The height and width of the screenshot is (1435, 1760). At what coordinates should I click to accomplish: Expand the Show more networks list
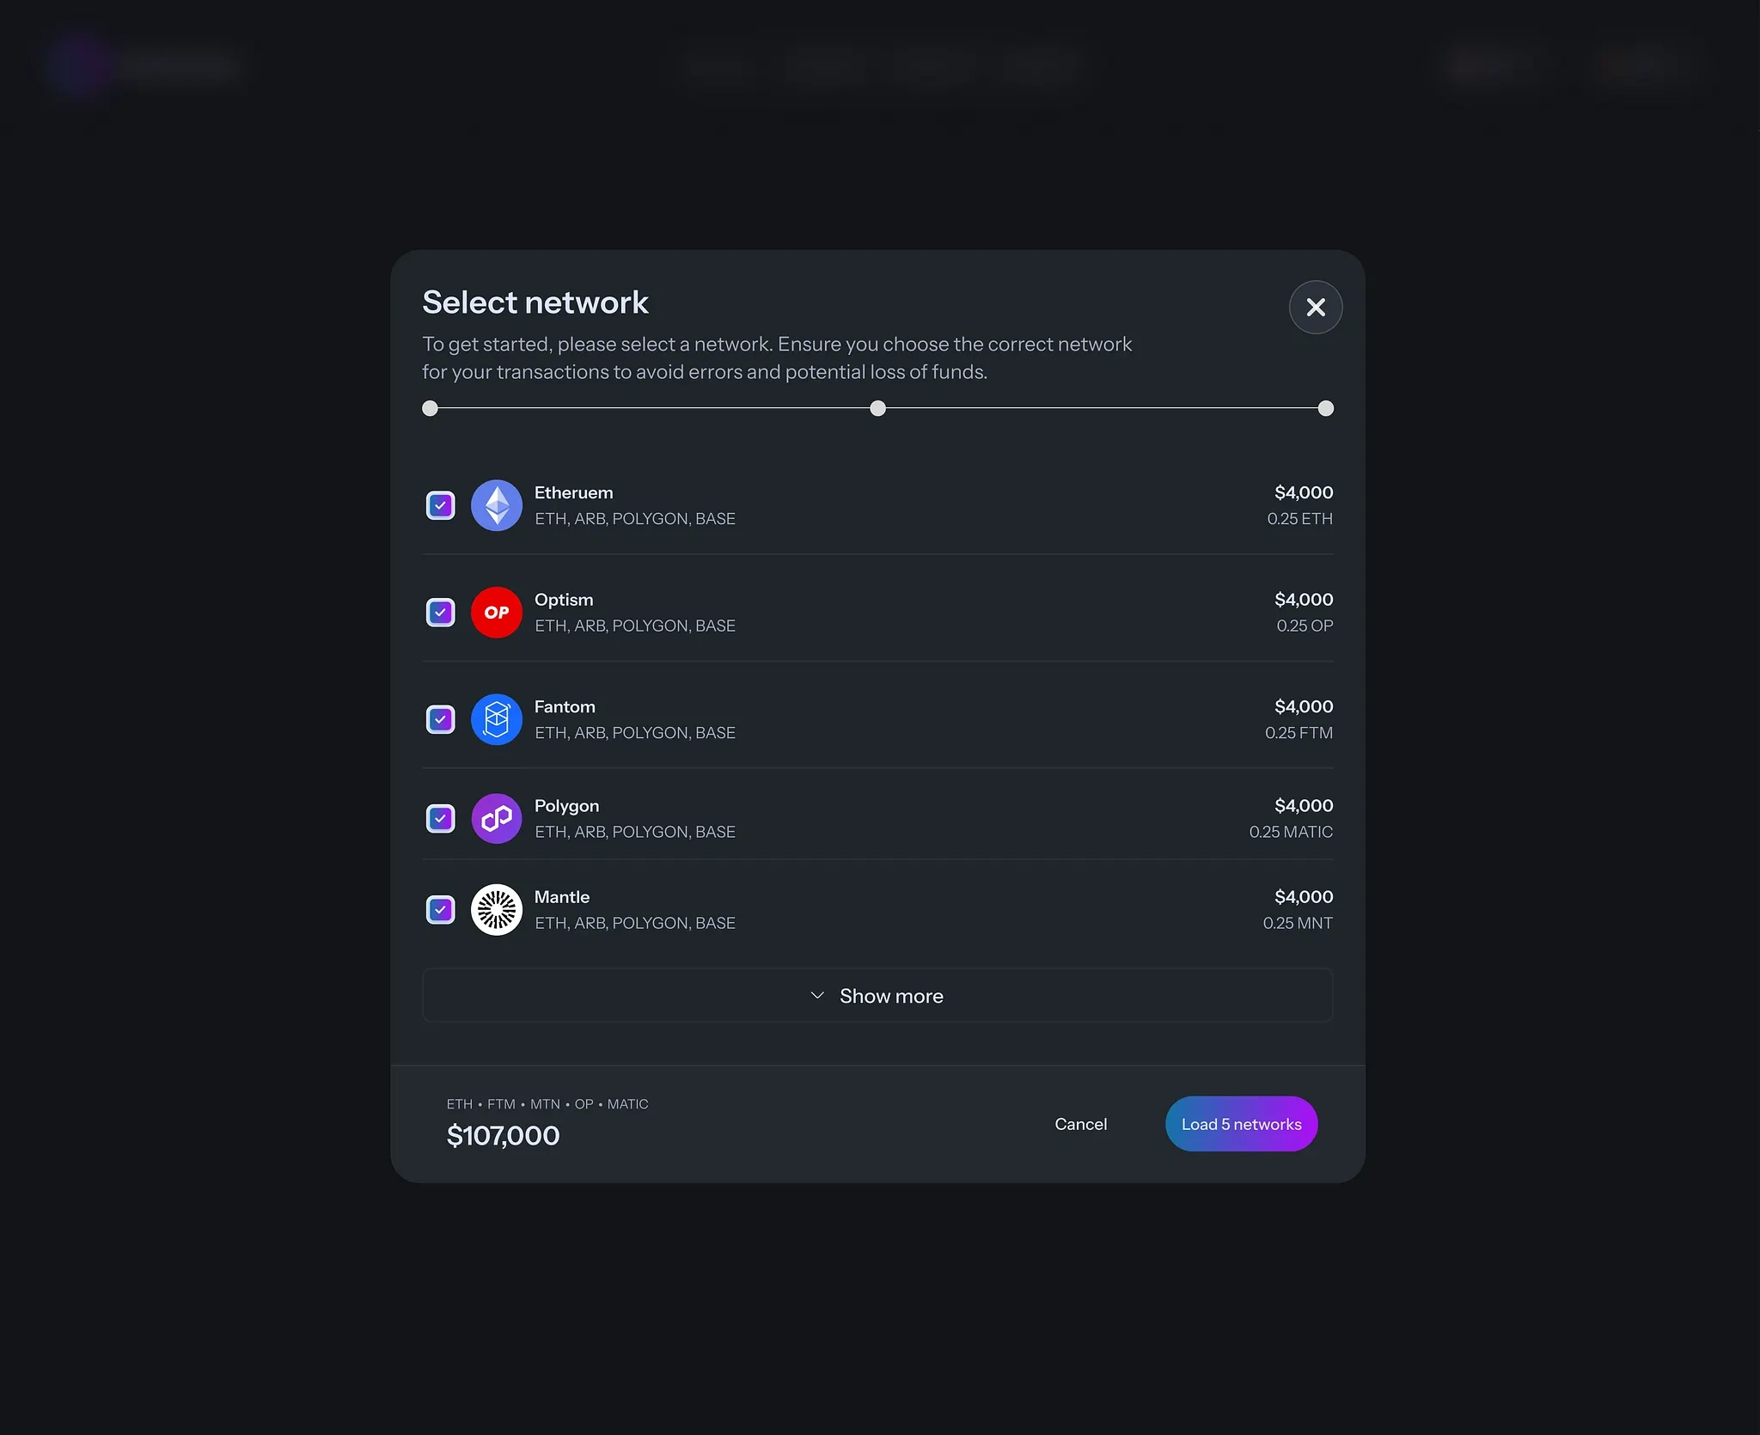[877, 996]
